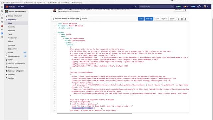
Task: Open the Commits page
Action: coord(11,27)
